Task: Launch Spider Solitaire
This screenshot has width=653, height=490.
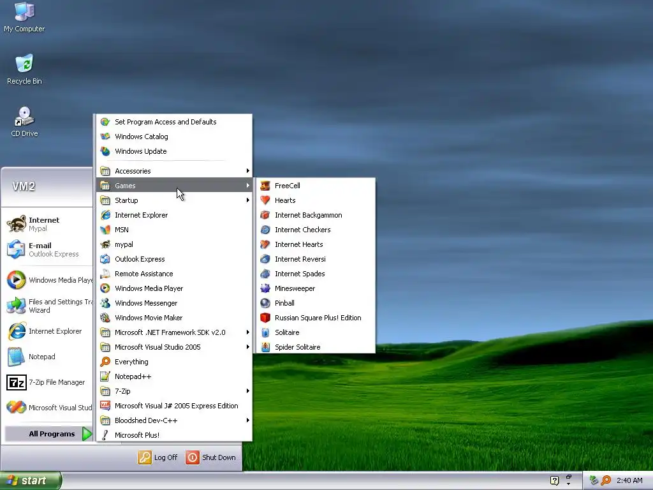Action: pyautogui.click(x=316, y=347)
